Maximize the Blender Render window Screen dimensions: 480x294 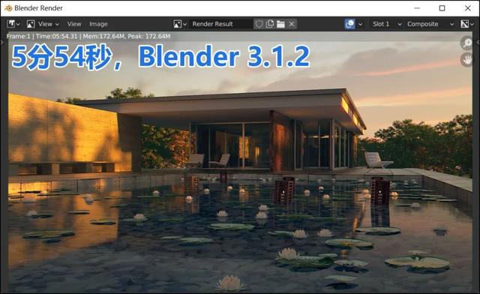[442, 8]
